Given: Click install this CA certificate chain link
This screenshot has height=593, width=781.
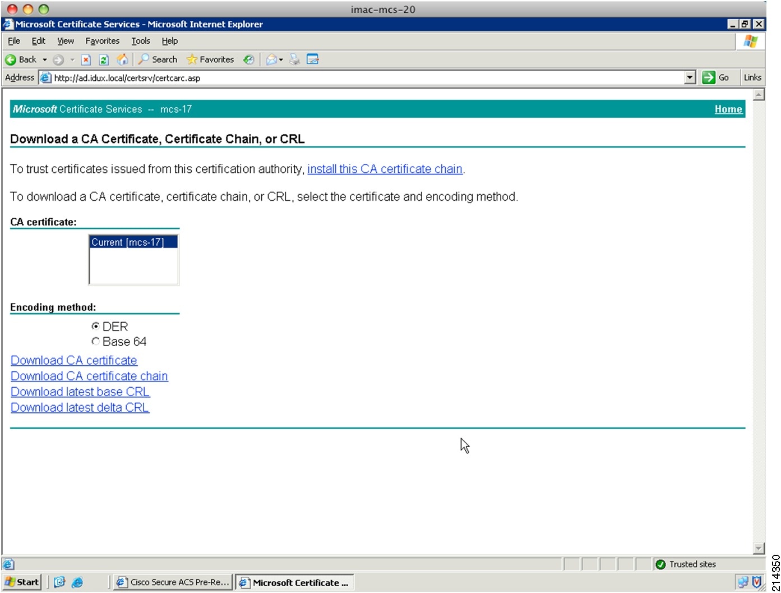Looking at the screenshot, I should [385, 169].
